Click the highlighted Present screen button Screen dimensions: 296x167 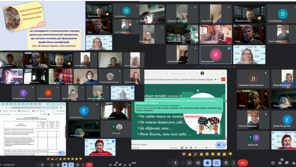216,163
